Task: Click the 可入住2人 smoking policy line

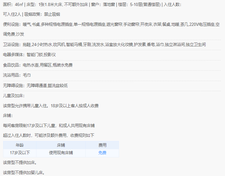Action: click(31, 15)
